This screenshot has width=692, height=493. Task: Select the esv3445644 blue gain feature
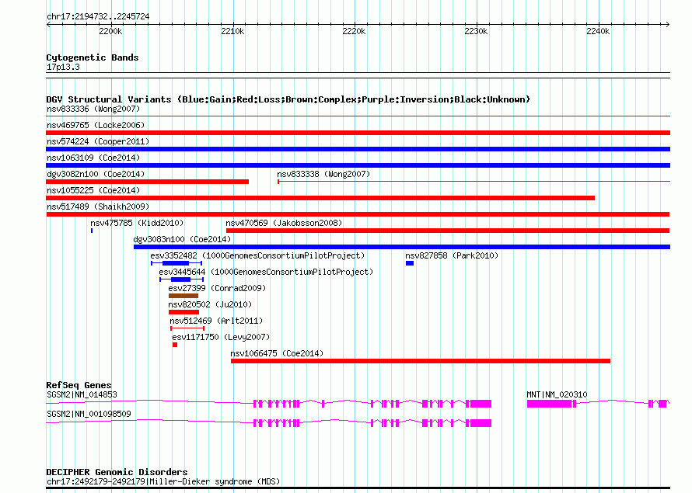pos(182,279)
